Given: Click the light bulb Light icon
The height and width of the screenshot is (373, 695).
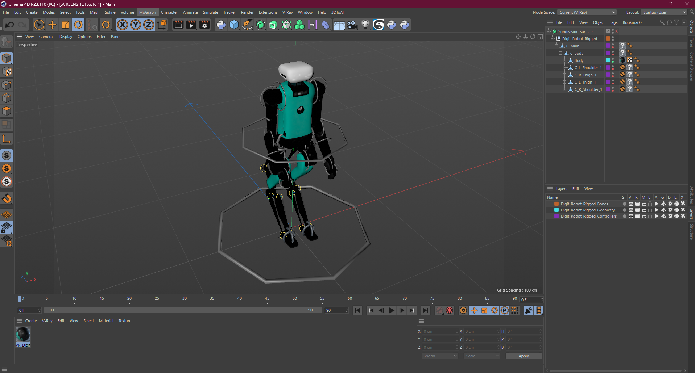Looking at the screenshot, I should [365, 25].
